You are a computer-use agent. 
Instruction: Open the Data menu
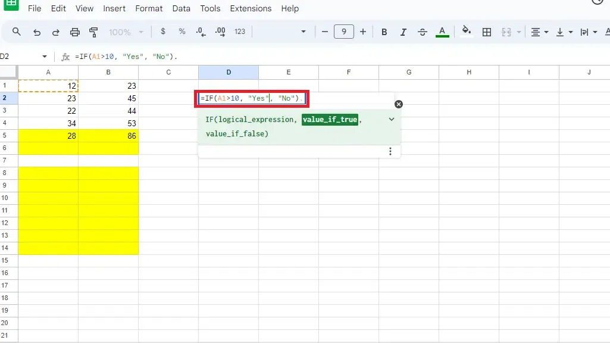[182, 8]
